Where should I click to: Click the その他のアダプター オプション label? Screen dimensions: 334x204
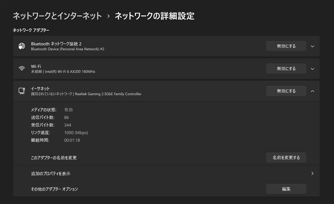(54, 189)
